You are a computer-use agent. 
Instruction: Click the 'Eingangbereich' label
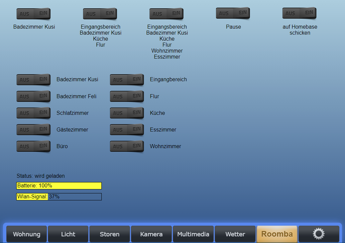coord(168,80)
